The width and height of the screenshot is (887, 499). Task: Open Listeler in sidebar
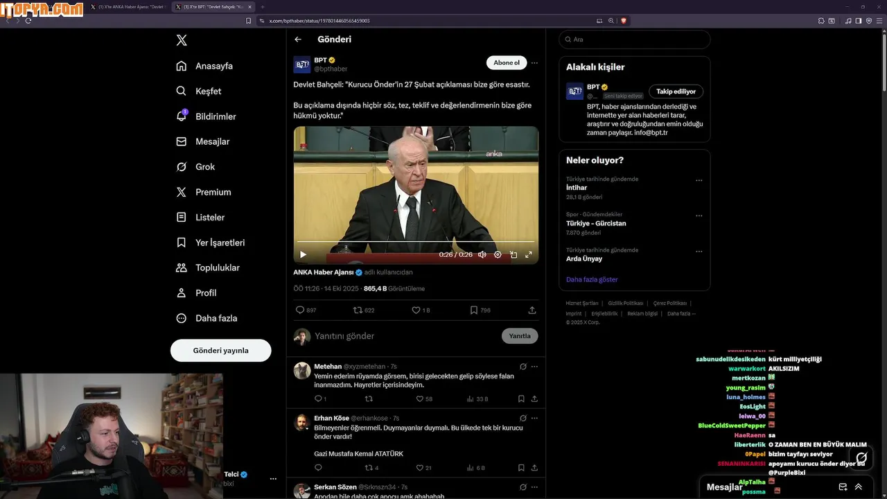(x=200, y=217)
